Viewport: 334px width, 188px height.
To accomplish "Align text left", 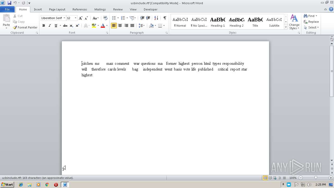I will point(114,26).
